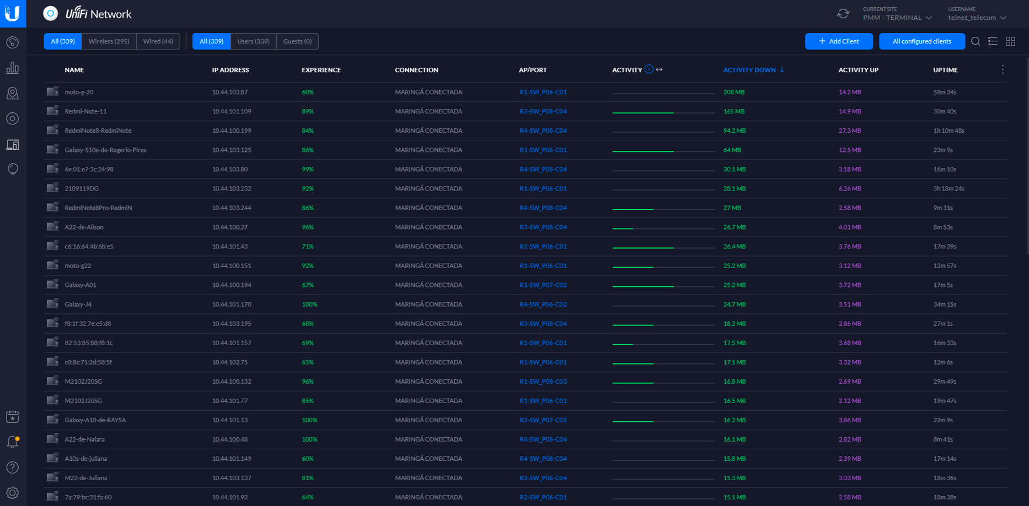Select the All (339) user type tab
1029x506 pixels.
pyautogui.click(x=211, y=41)
